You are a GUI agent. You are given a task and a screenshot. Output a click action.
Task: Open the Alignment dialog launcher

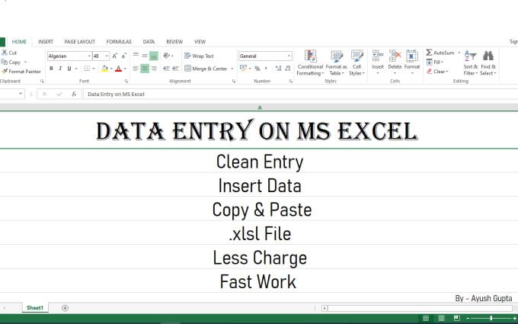(234, 81)
